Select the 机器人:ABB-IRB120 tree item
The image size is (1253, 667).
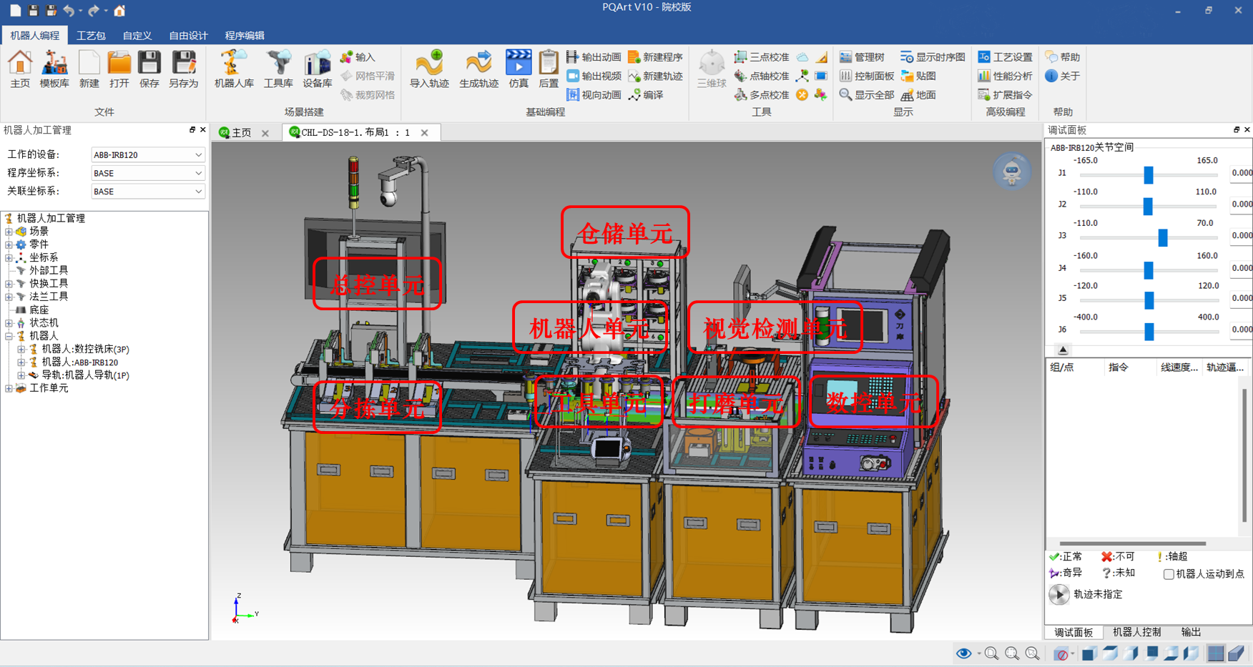79,362
